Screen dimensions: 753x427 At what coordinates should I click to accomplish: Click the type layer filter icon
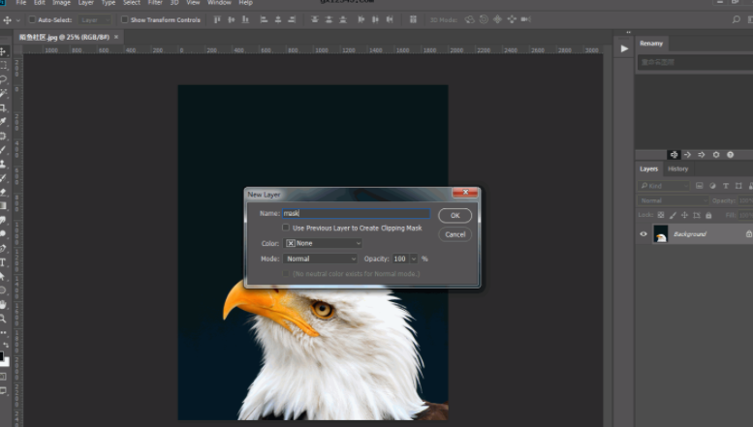(x=726, y=186)
